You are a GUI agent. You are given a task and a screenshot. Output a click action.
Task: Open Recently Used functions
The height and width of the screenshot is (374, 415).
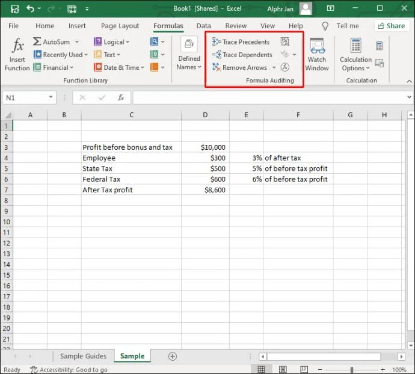pyautogui.click(x=61, y=55)
